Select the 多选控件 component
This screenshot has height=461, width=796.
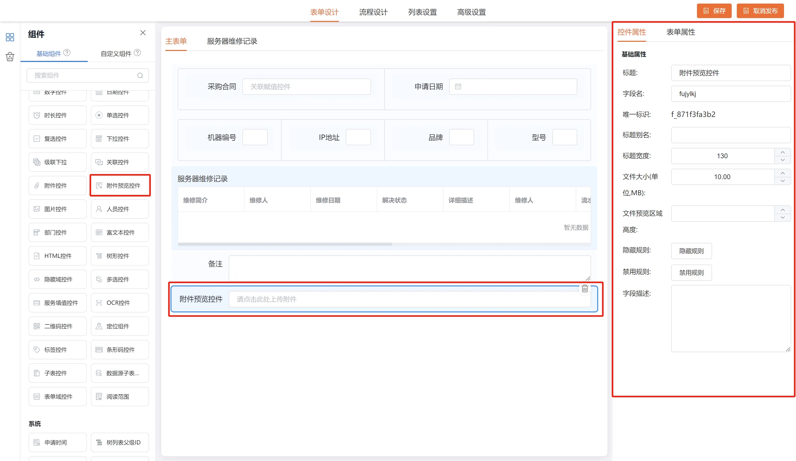tap(120, 279)
